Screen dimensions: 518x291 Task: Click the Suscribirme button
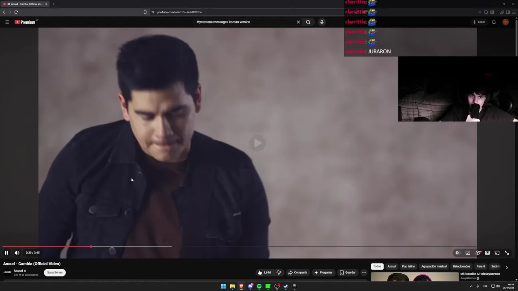tap(55, 272)
